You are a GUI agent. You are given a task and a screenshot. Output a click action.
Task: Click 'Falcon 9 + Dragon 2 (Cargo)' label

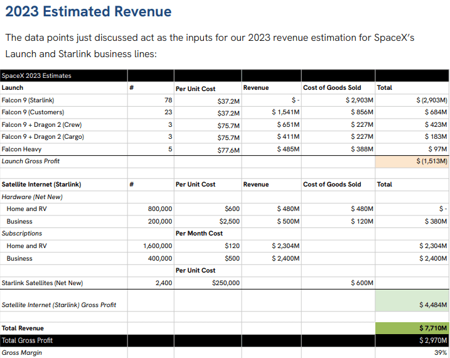coord(43,137)
